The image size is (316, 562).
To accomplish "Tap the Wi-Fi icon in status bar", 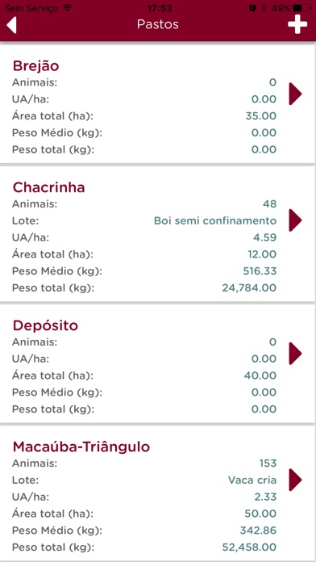I will (67, 7).
